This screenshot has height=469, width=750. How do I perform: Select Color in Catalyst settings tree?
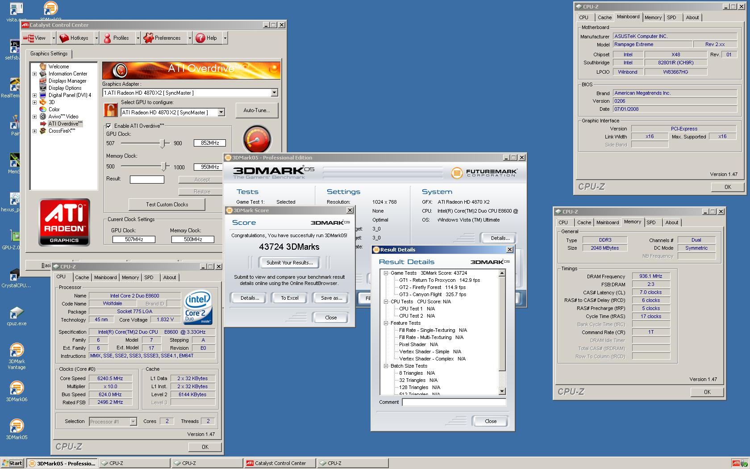(x=54, y=109)
